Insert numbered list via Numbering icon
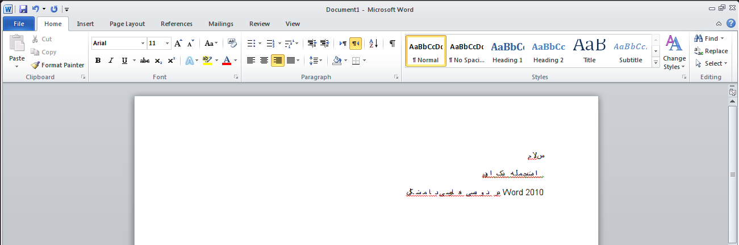 [x=270, y=43]
